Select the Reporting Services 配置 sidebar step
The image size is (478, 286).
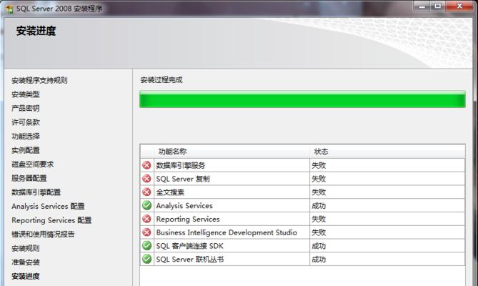[51, 220]
